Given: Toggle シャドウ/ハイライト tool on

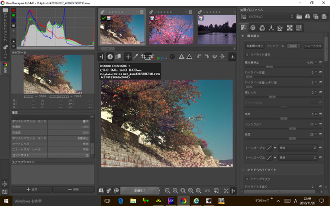Looking at the screenshot, I should click(x=243, y=170).
